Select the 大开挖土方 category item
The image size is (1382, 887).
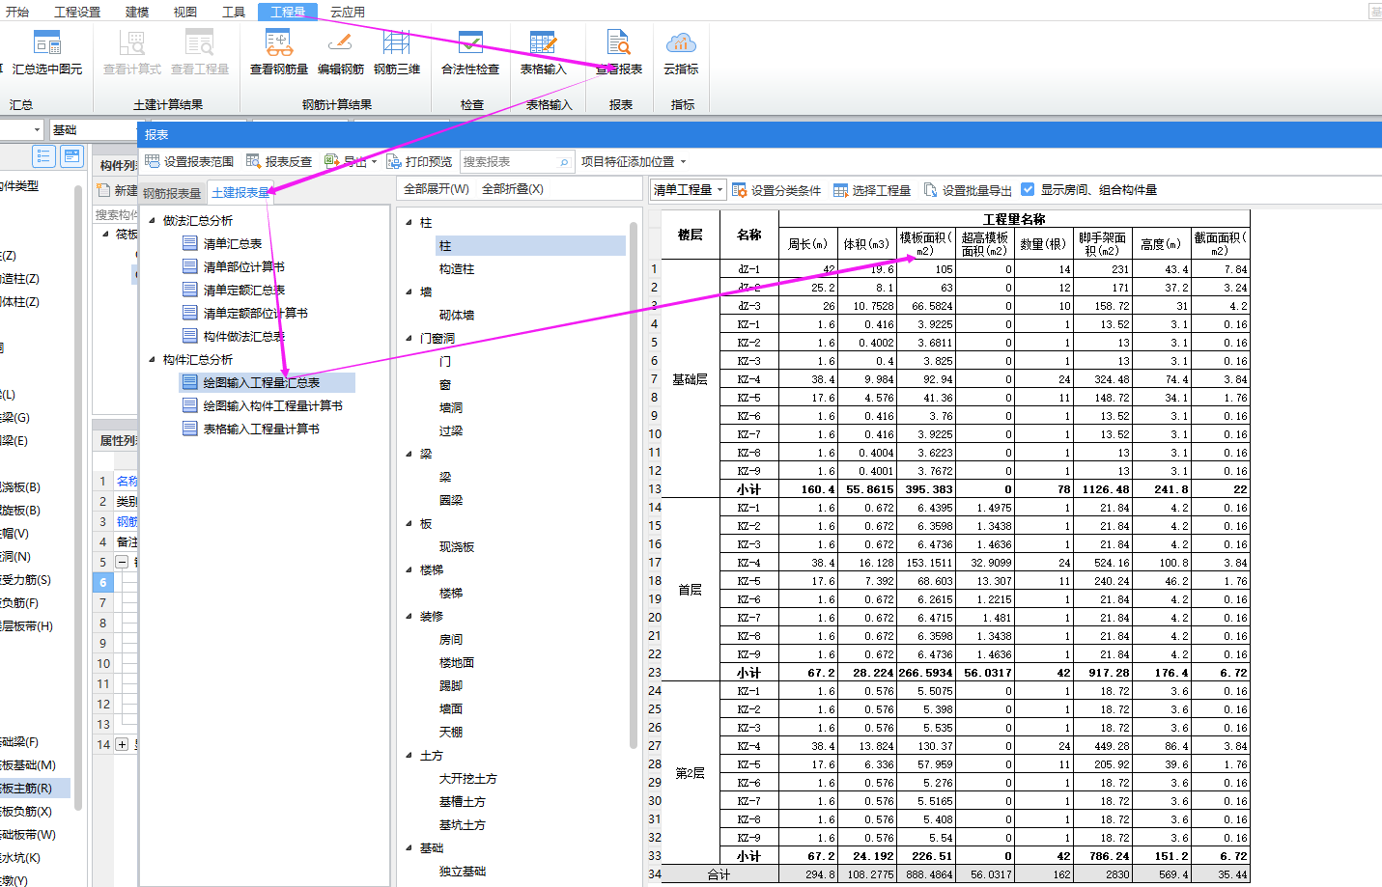(468, 779)
